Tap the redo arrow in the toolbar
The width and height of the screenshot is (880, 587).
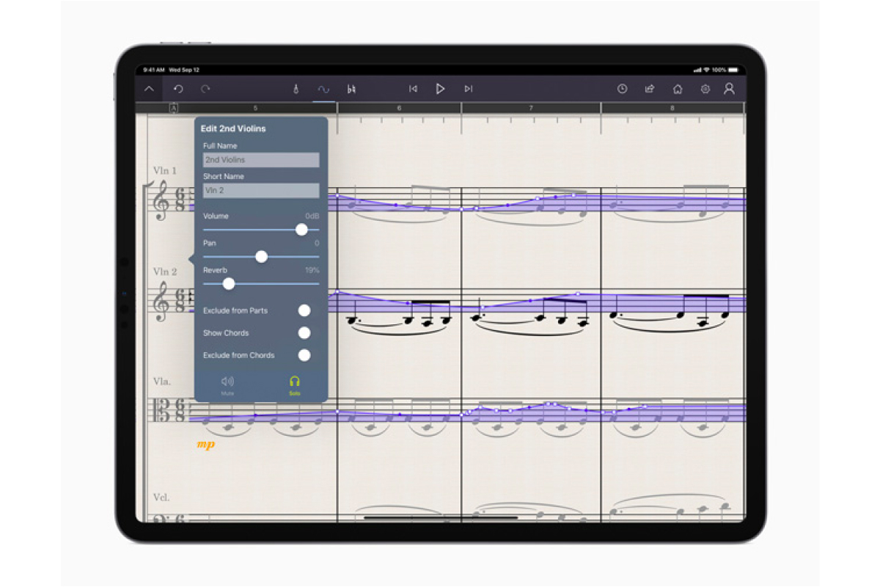(205, 89)
